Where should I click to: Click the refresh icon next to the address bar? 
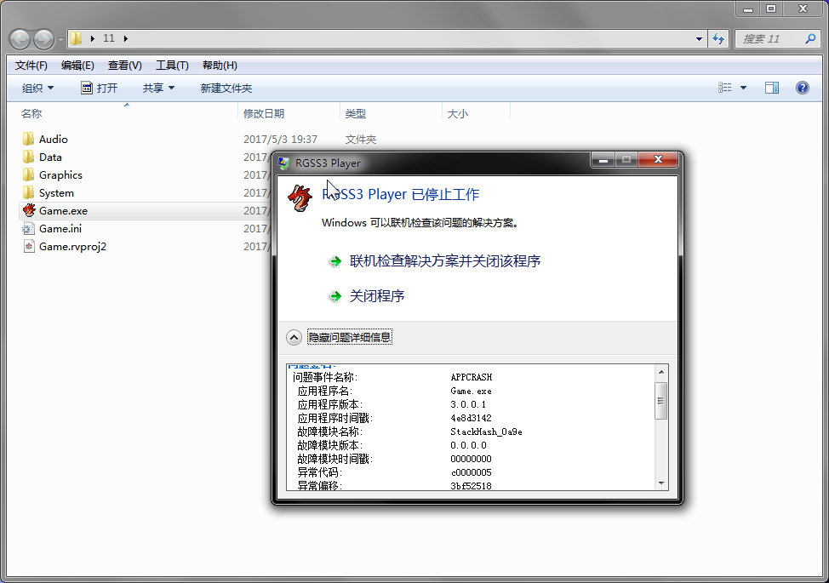tap(718, 38)
